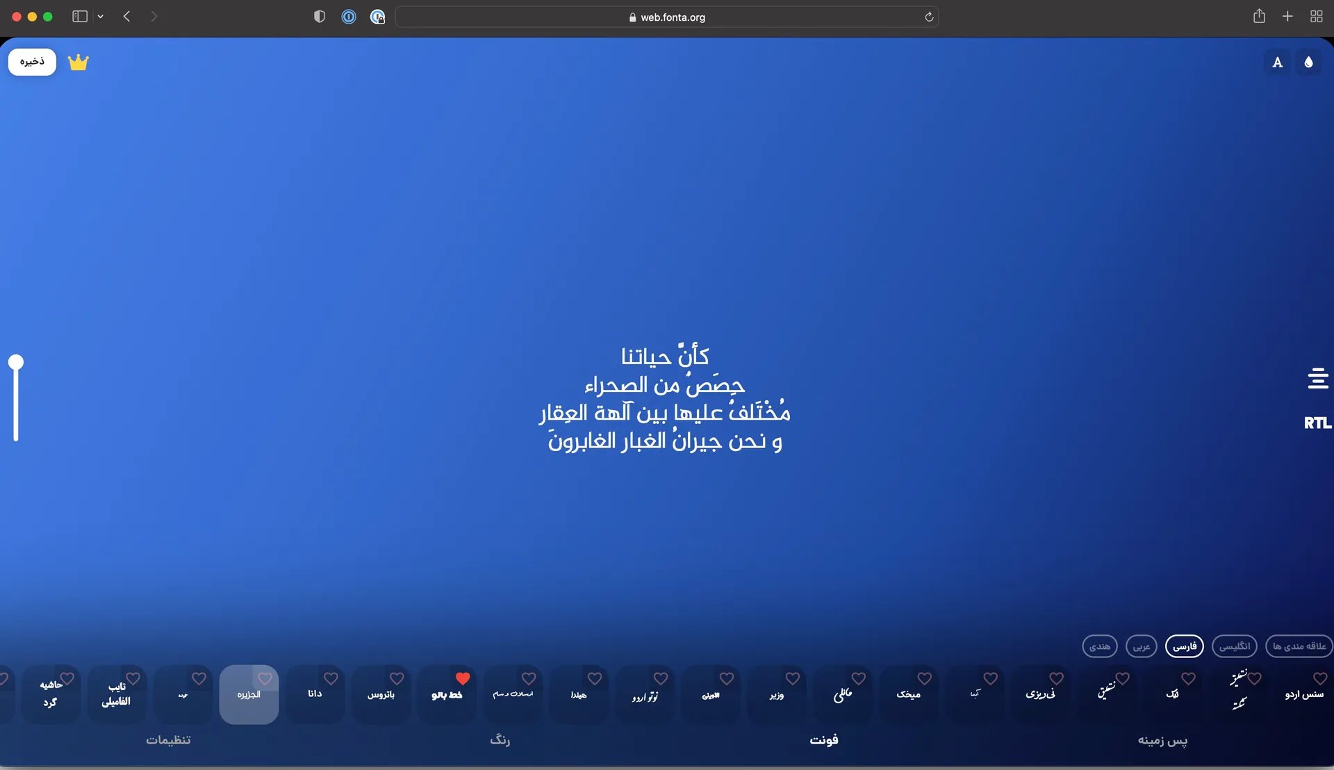Open Safari tab overview
1334x770 pixels.
(x=1316, y=17)
